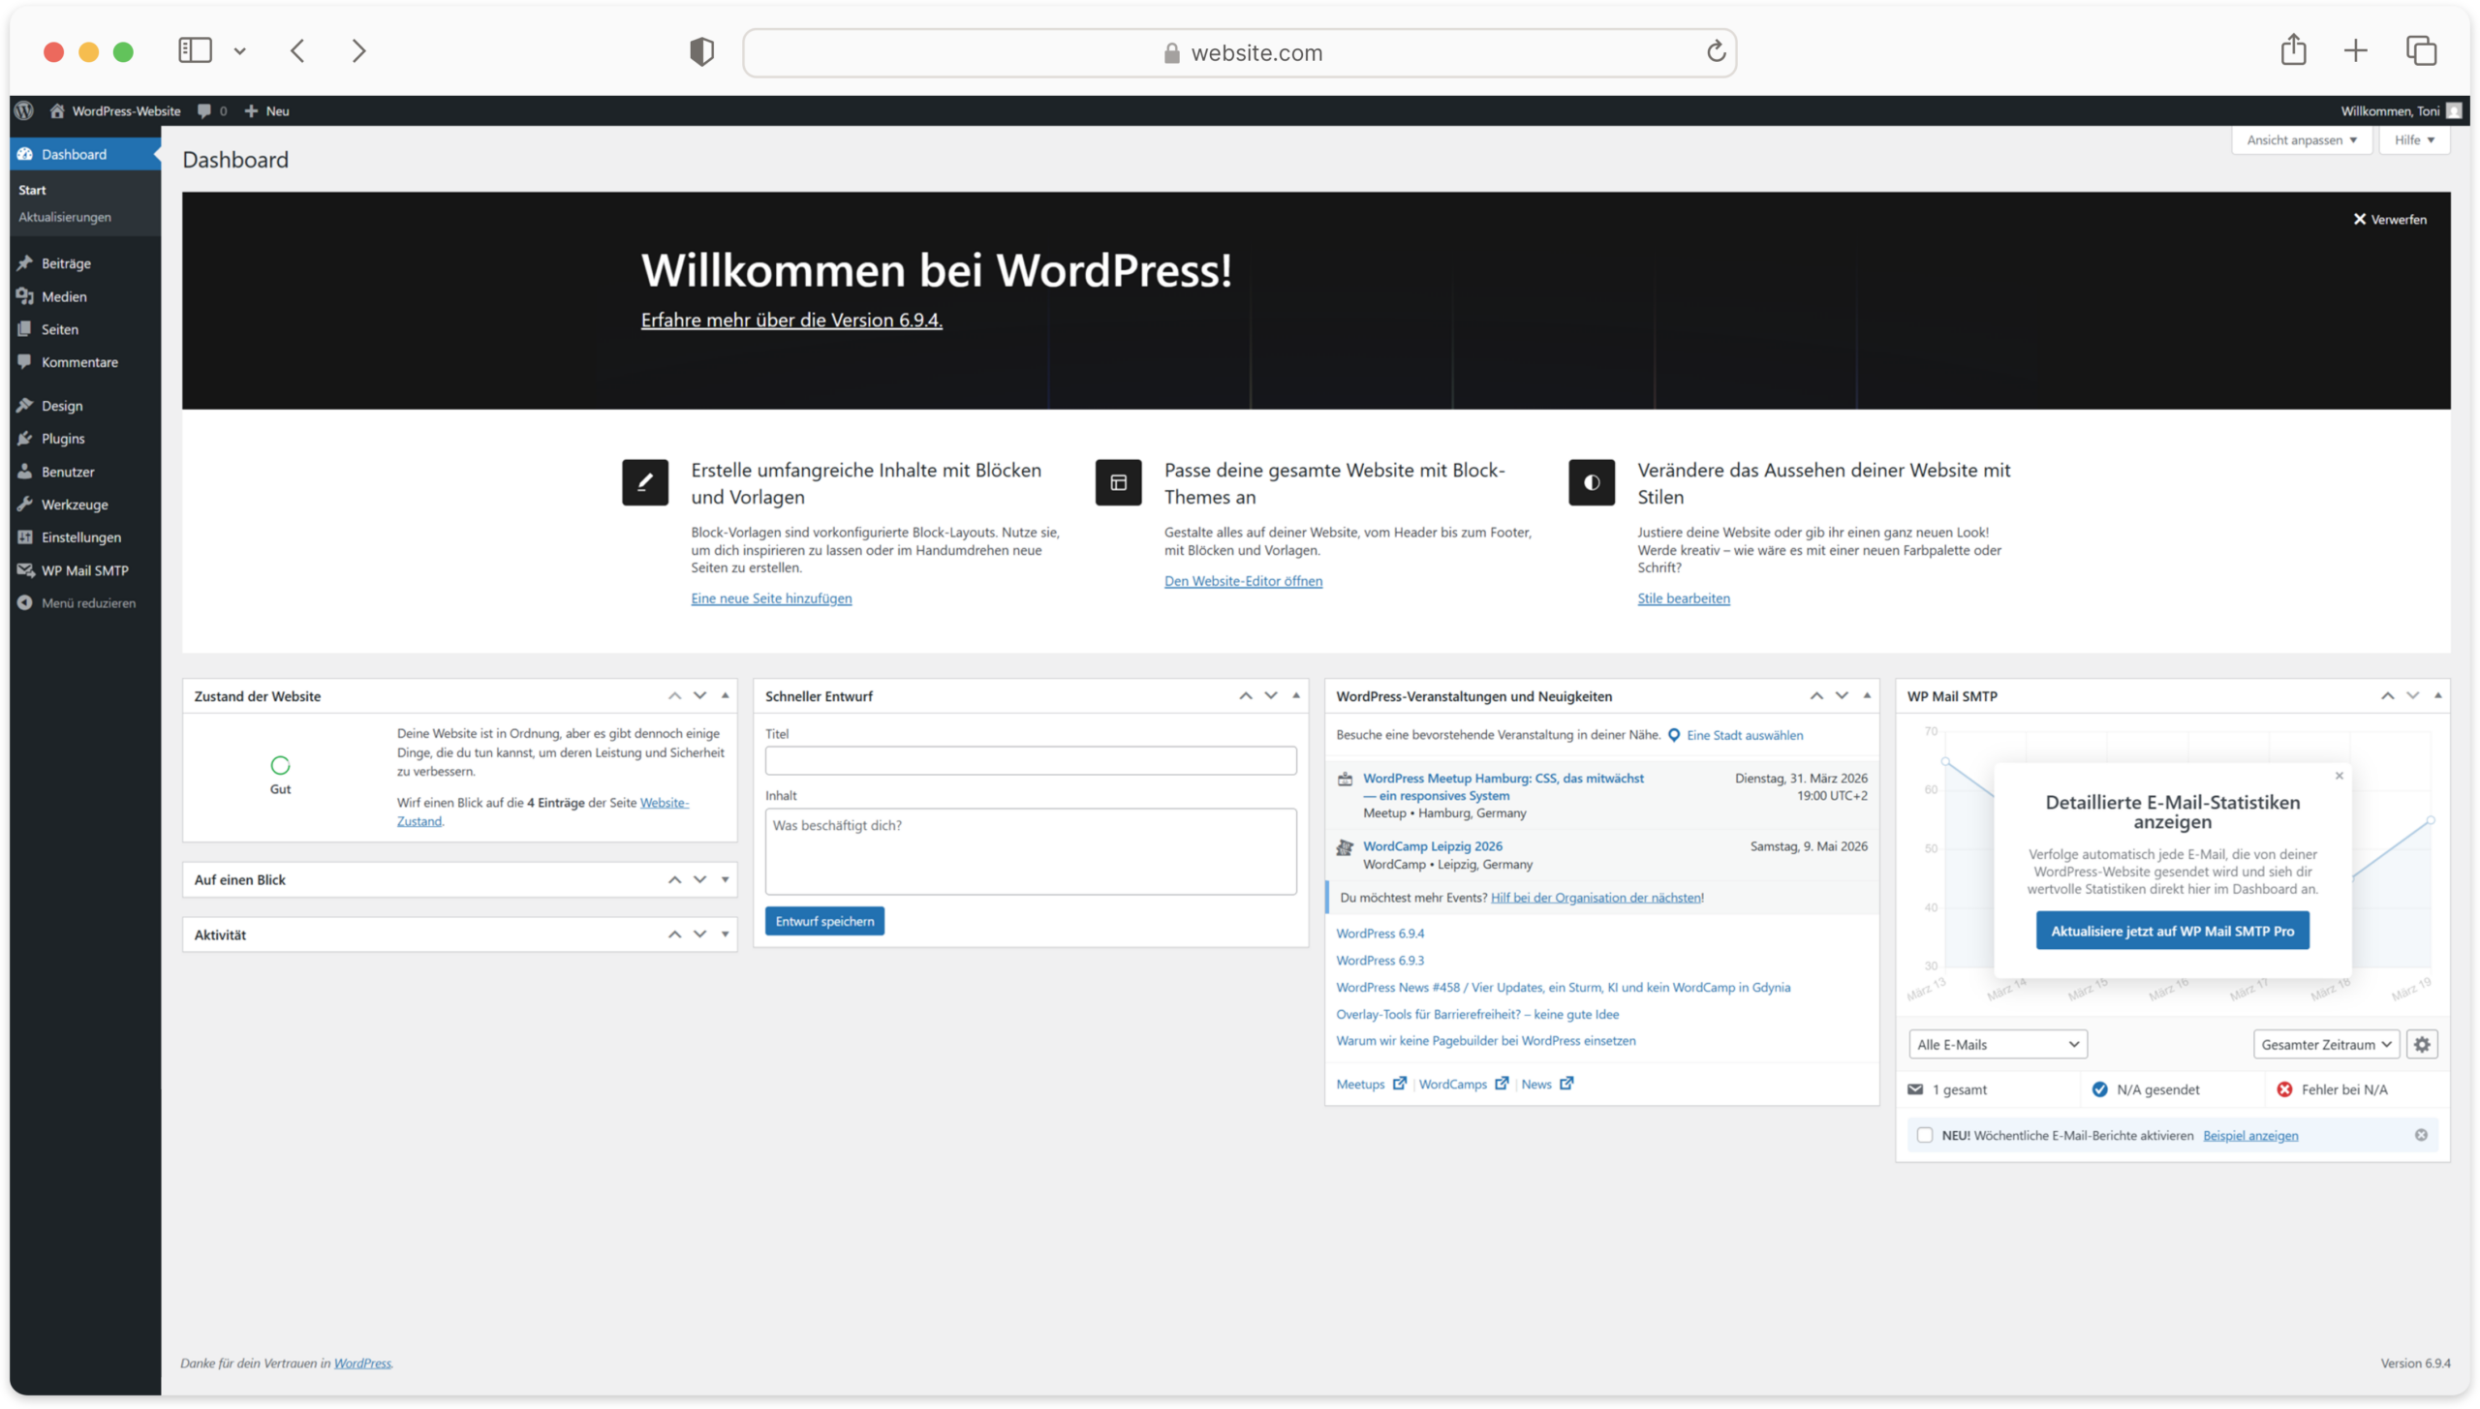Collapse the Zustand der Website widget
Screen dimensions: 2480x1409
pos(725,695)
